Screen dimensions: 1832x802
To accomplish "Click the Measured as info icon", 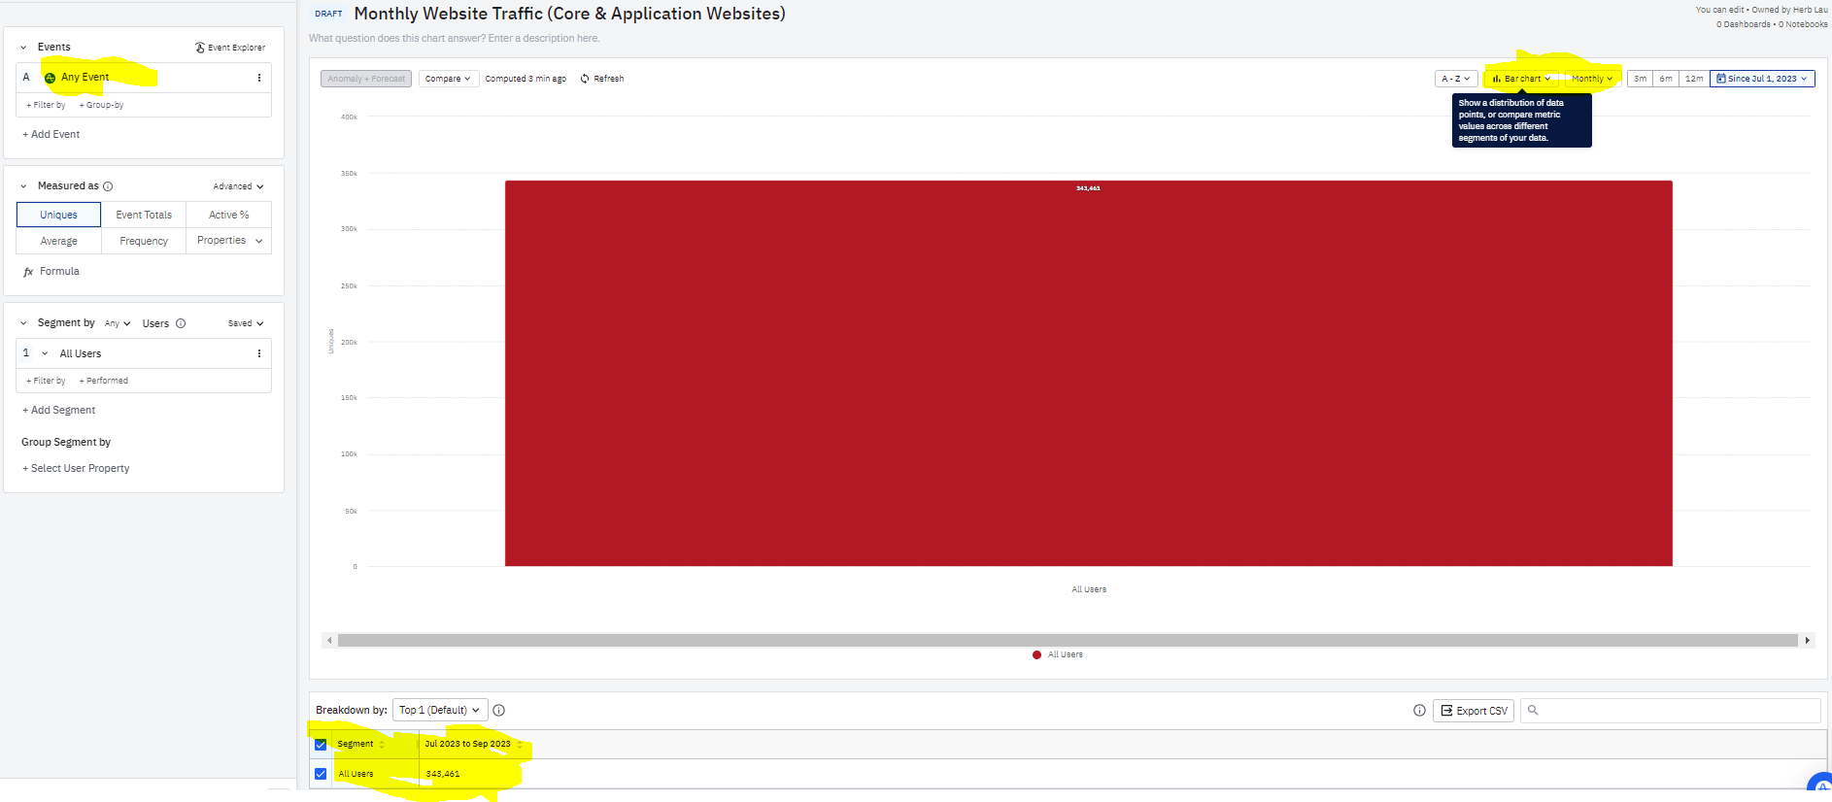I will 108,186.
